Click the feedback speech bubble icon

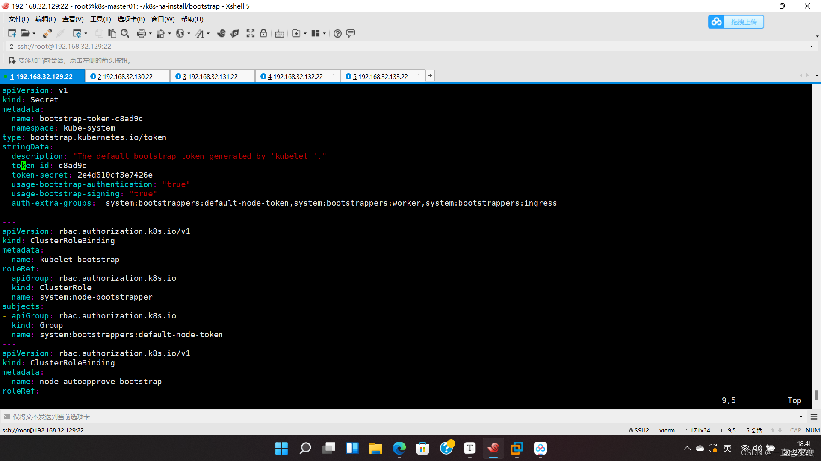(351, 33)
